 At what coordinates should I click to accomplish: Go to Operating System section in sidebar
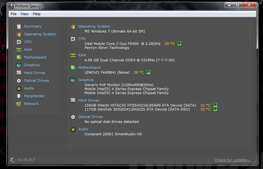[x=40, y=34]
